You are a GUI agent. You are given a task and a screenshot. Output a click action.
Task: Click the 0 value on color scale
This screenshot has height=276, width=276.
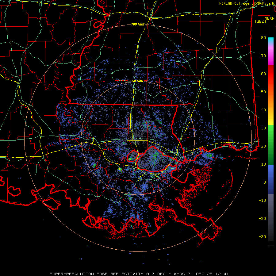point(265,182)
